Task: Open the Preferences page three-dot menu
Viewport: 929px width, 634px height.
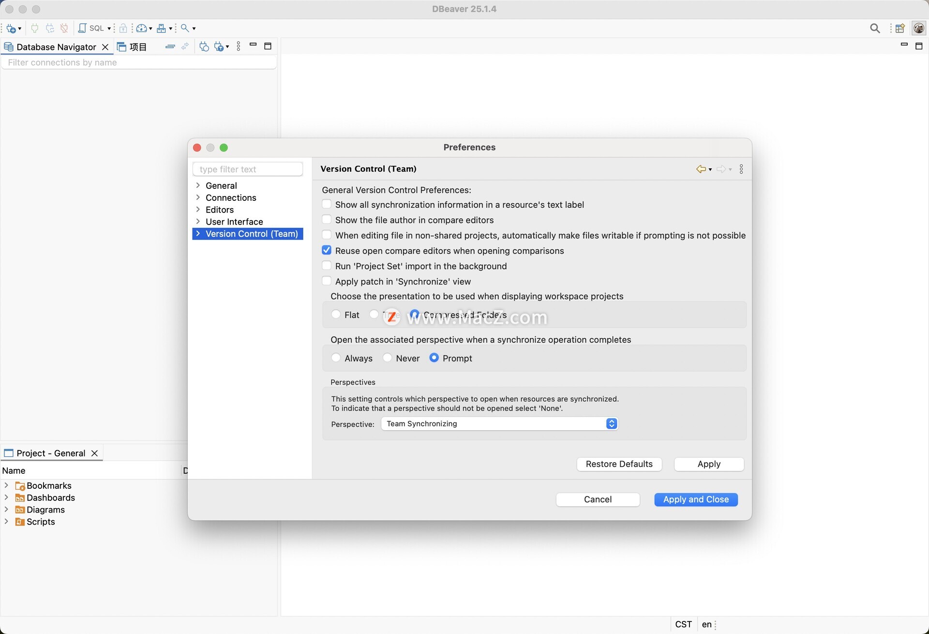Action: [741, 169]
